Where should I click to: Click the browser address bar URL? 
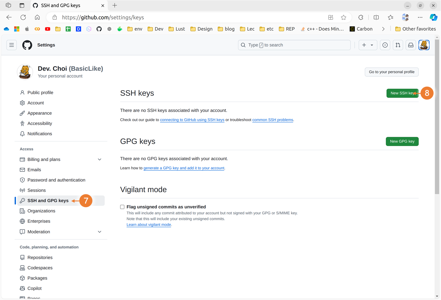tap(103, 17)
